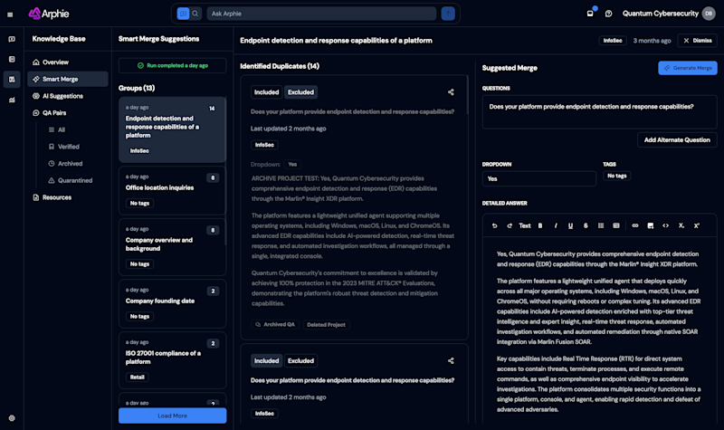
Task: Apply superscript formatting
Action: click(696, 225)
